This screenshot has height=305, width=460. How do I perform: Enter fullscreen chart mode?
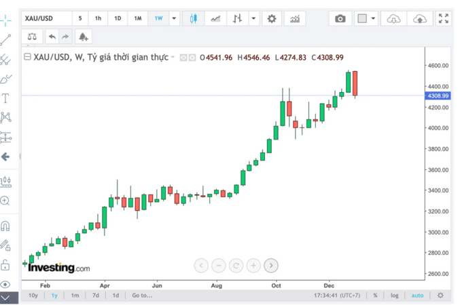(443, 18)
